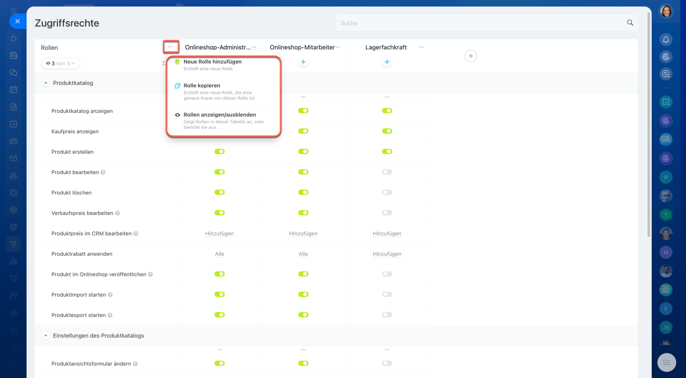Toggle Produkt erstellen for Onlineshop-Administrator
This screenshot has width=686, height=378.
[x=220, y=152]
